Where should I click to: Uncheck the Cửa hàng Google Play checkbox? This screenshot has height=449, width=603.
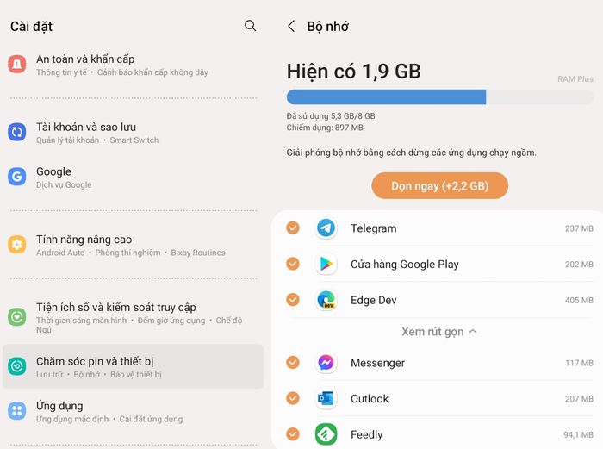tap(293, 264)
